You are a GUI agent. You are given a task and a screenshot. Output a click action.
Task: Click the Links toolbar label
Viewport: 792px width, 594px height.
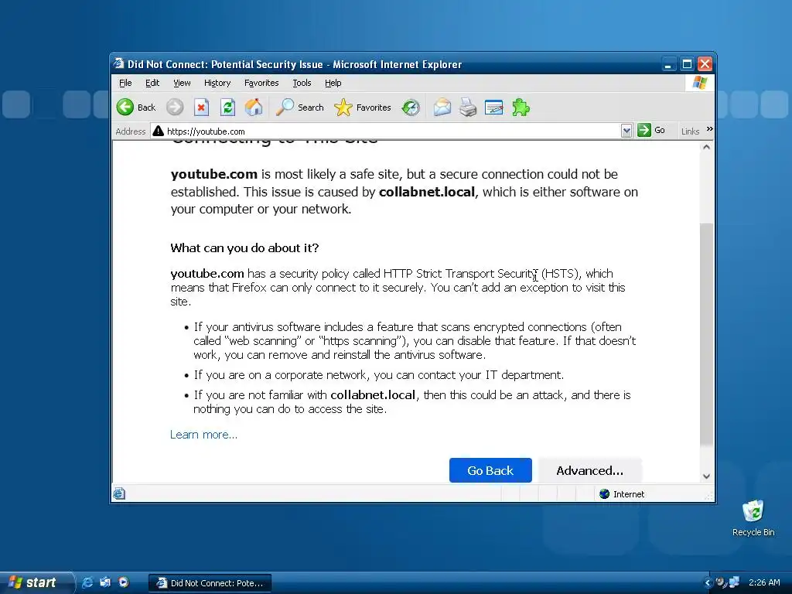tap(690, 131)
